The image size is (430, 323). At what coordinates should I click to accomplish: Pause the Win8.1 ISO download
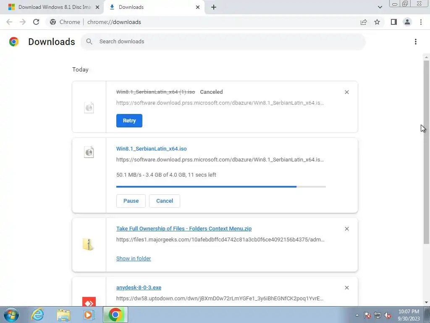[x=131, y=201]
